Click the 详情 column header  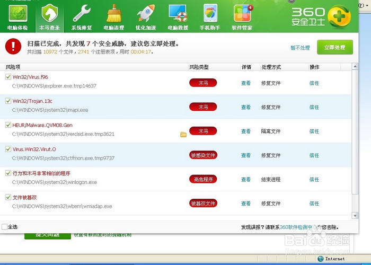[246, 67]
